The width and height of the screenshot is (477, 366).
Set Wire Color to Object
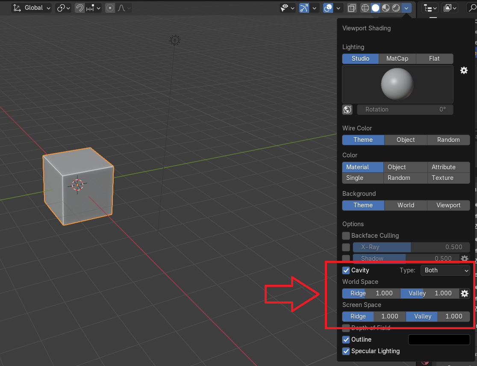406,140
